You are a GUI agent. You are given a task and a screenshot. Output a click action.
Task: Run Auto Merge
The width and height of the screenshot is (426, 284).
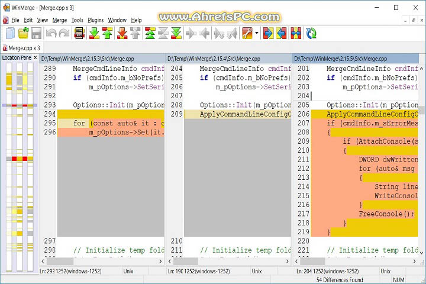click(296, 33)
